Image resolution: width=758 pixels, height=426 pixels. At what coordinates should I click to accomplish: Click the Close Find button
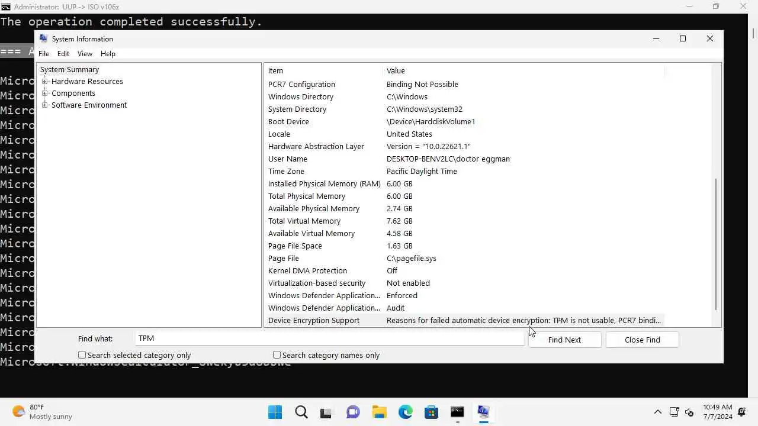(642, 340)
